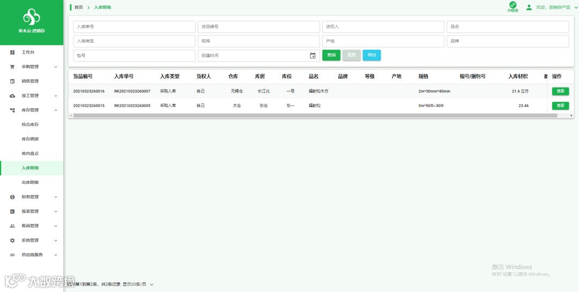The height and width of the screenshot is (292, 579).
Task: Expand the 报表管理 menu chevron
Action: point(56,212)
